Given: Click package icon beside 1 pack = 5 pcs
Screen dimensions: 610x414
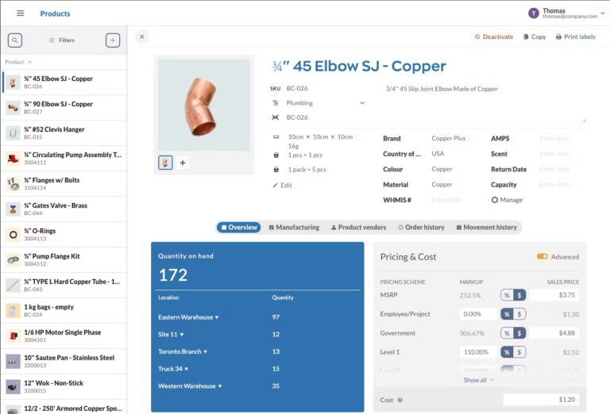Looking at the screenshot, I should [276, 170].
